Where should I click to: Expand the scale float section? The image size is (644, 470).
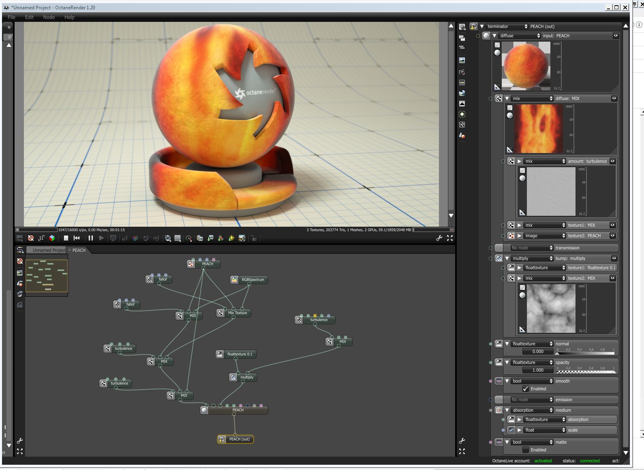click(520, 430)
